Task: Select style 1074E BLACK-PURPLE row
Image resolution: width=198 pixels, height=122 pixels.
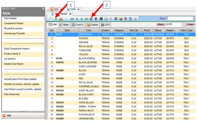Action: tap(122, 58)
